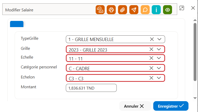Image resolution: width=198 pixels, height=112 pixels.
Task: Expand the Echelle dropdown arrow
Action: pos(159,58)
